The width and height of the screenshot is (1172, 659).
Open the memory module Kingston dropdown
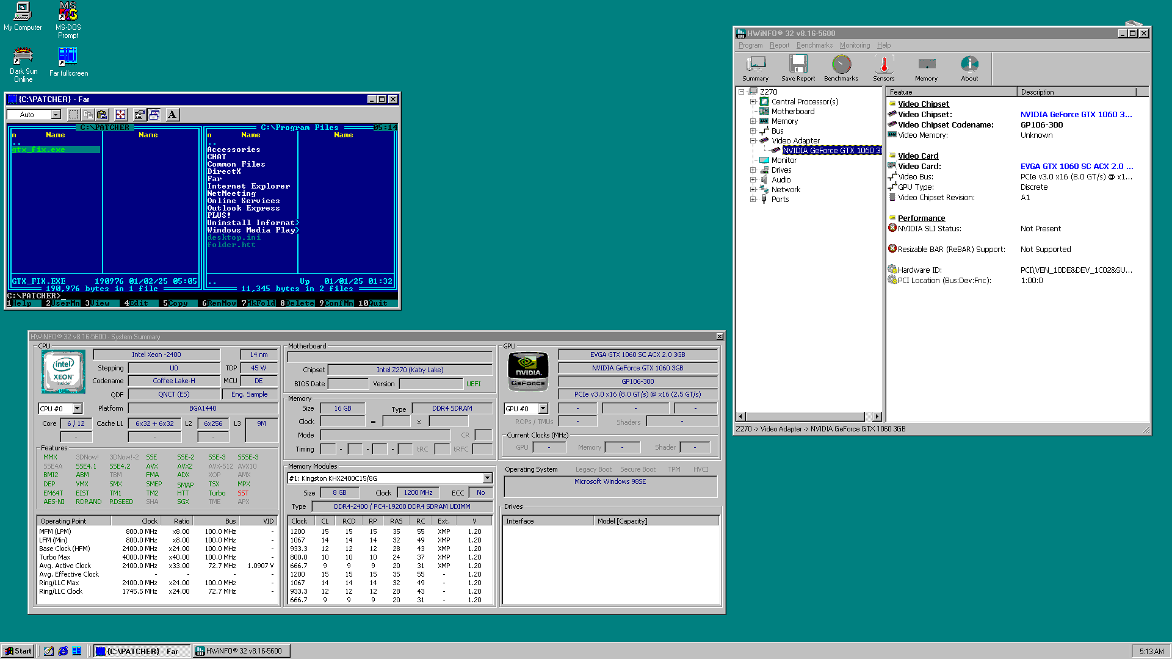click(x=487, y=478)
